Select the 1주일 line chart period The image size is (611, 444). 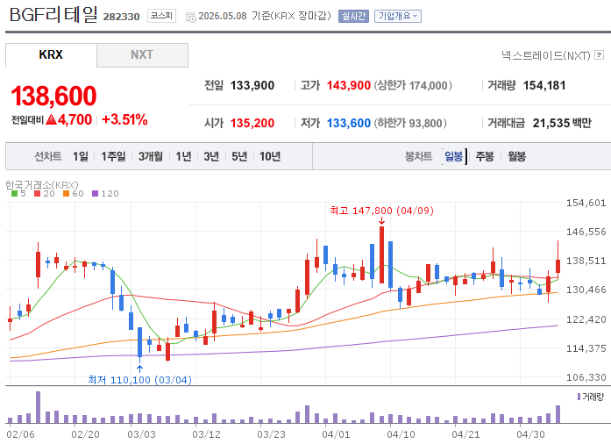pyautogui.click(x=113, y=156)
